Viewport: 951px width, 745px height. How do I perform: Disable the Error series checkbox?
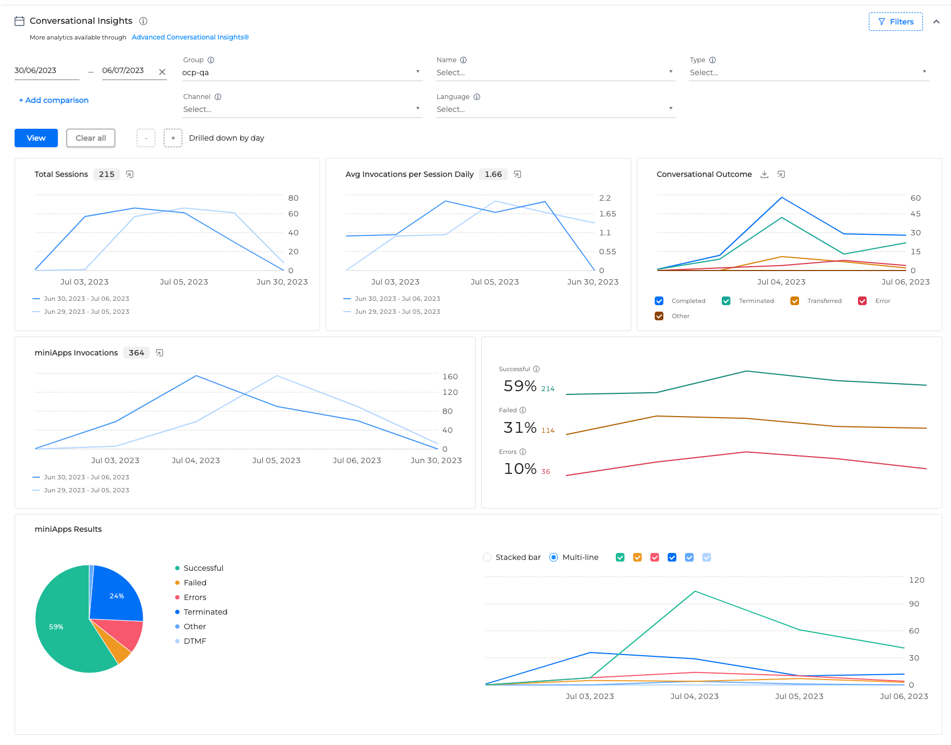(x=862, y=301)
